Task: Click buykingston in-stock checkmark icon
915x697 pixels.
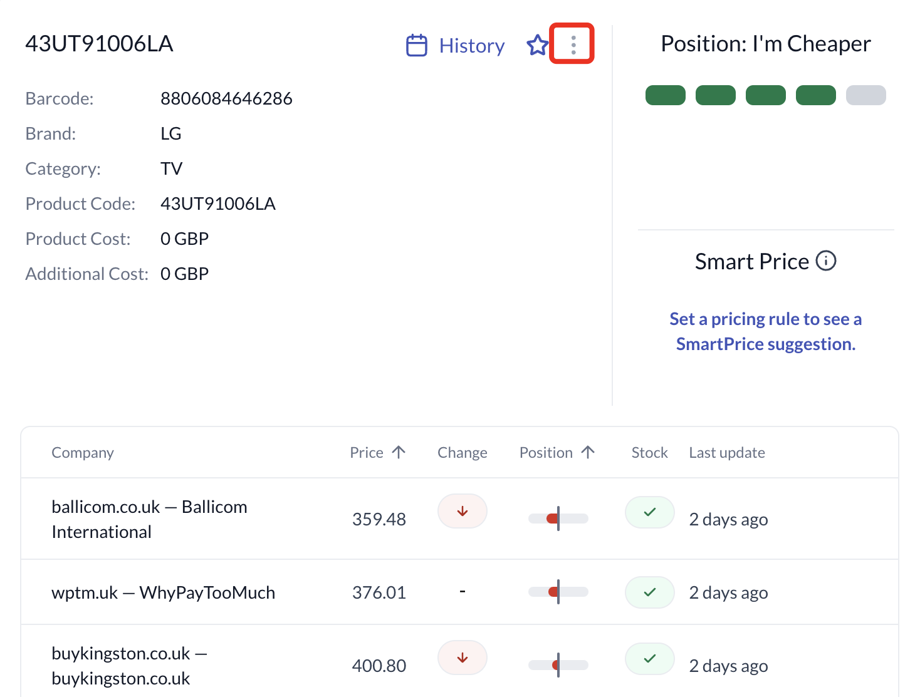Action: (649, 658)
